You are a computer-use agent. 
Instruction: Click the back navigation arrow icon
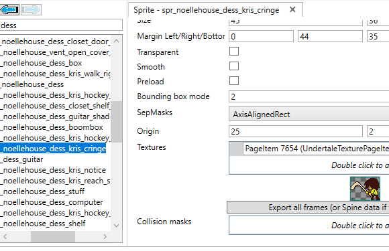point(9,9)
